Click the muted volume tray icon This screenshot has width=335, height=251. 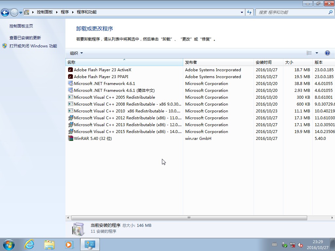(300, 245)
